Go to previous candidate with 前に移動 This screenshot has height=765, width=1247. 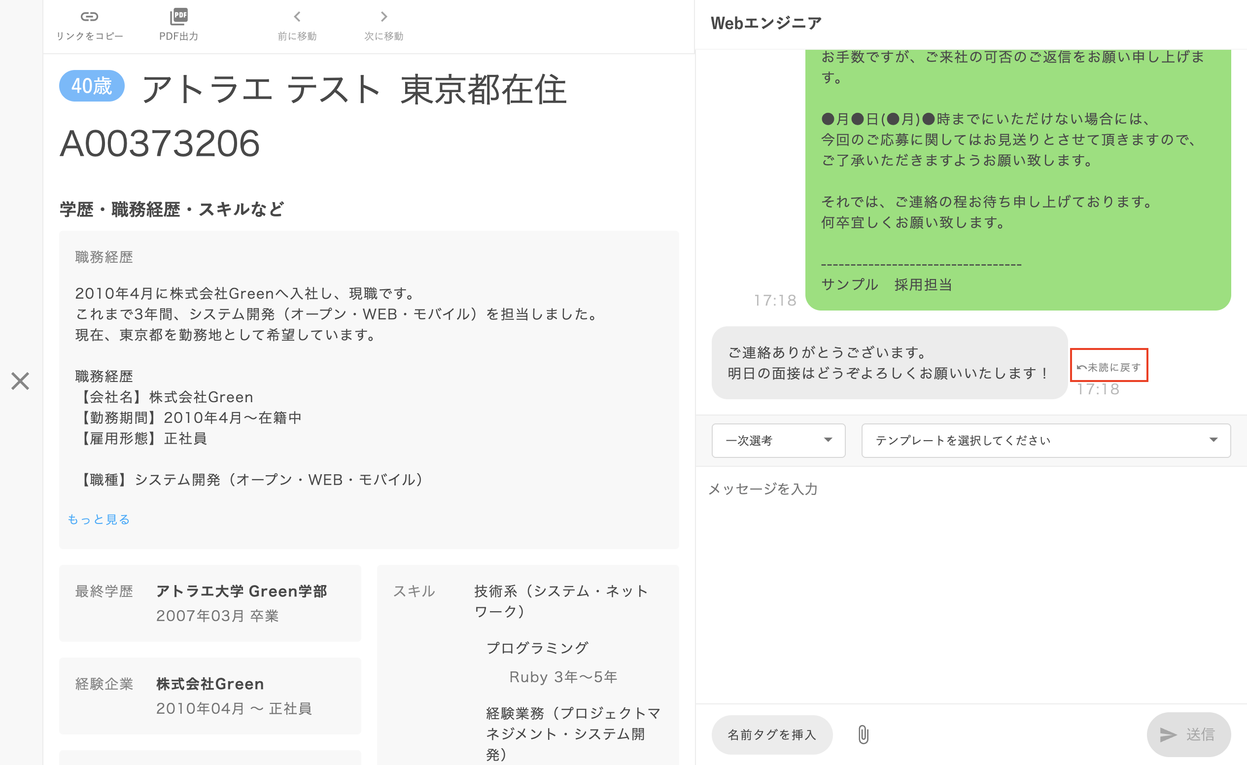pyautogui.click(x=297, y=25)
